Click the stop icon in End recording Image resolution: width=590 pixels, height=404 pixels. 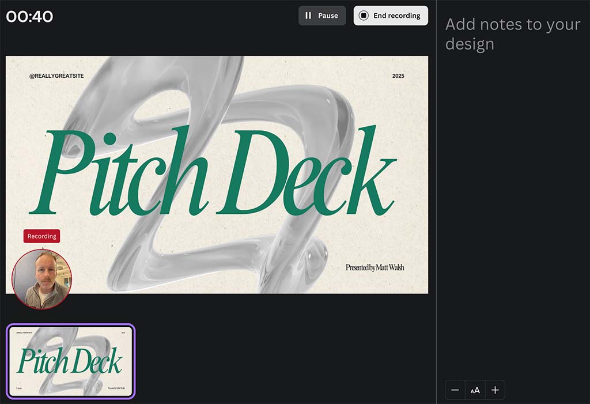point(364,16)
